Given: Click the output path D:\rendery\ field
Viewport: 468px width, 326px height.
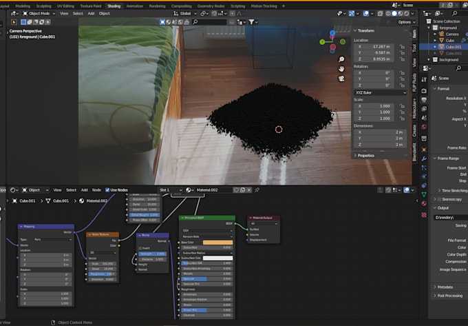Looking at the screenshot, I should (451, 217).
